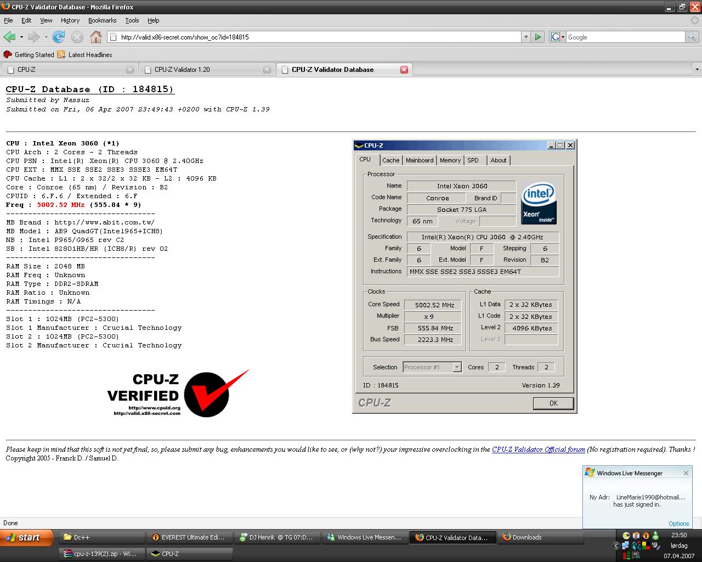Click the Forward navigation arrow
This screenshot has height=562, width=702.
(x=34, y=37)
